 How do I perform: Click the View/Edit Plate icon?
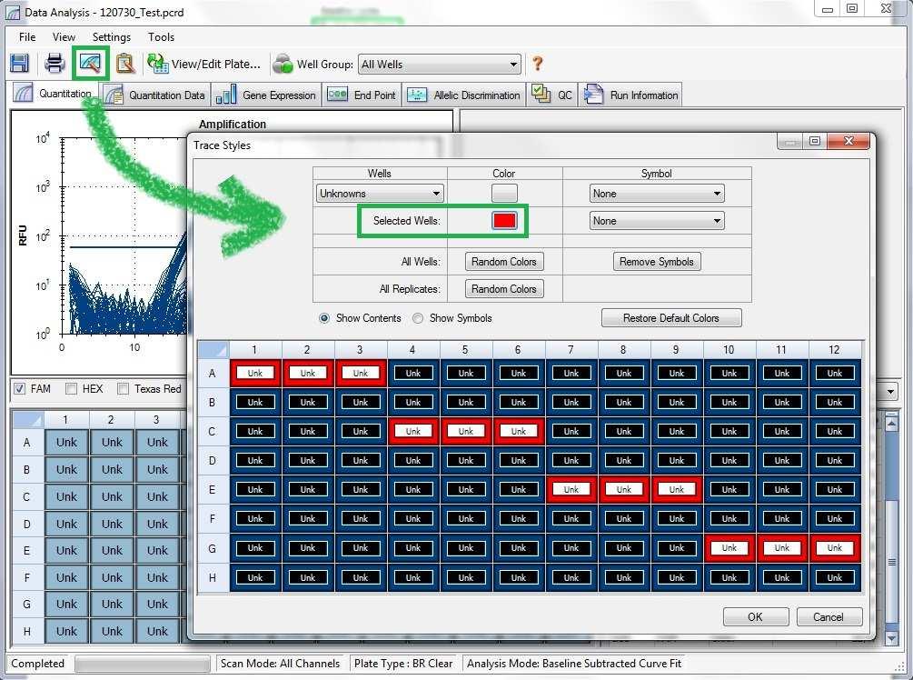[x=157, y=63]
